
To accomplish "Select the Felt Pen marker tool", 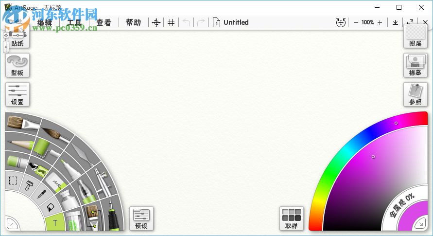I will click(x=70, y=169).
